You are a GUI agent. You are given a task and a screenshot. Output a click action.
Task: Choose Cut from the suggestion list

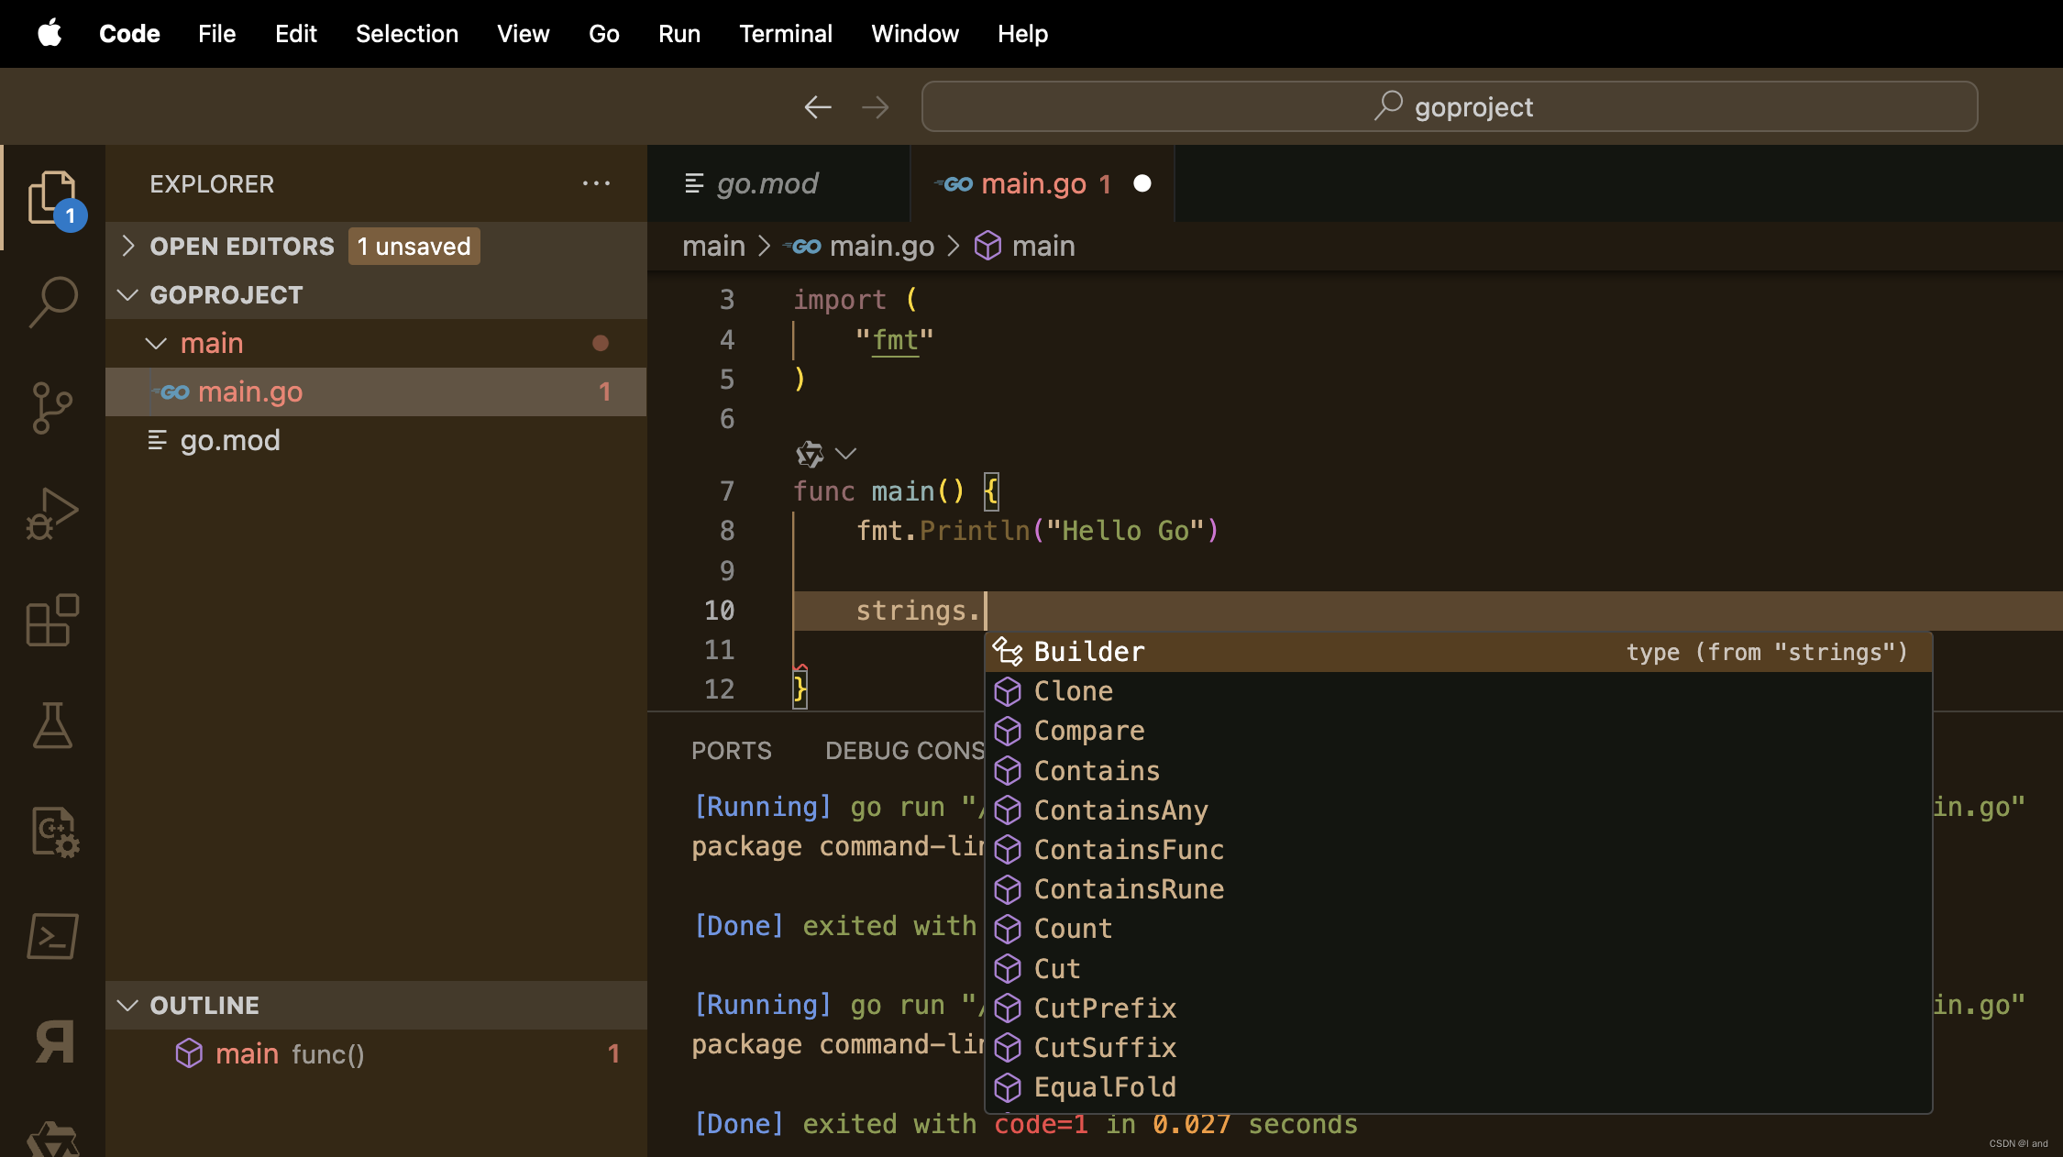(1458, 969)
